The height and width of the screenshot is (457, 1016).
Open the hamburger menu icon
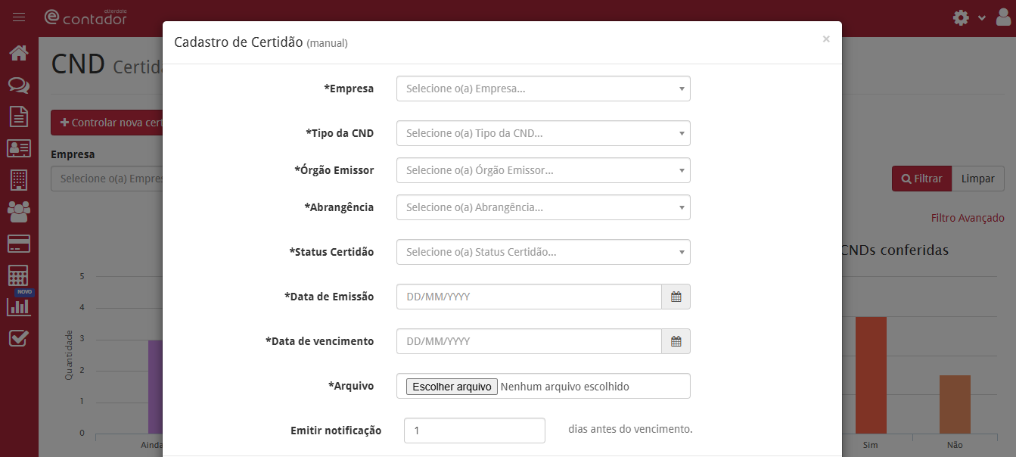[x=19, y=17]
